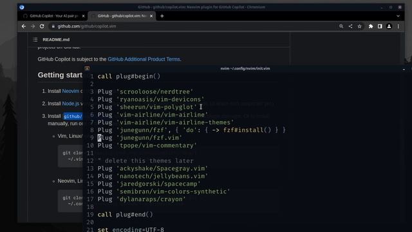Click the Plug 'nanotech/jellybeans.vim' line
The width and height of the screenshot is (412, 232).
pos(153,176)
